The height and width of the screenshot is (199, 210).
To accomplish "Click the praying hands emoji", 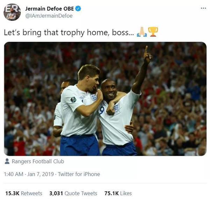I will [x=142, y=32].
